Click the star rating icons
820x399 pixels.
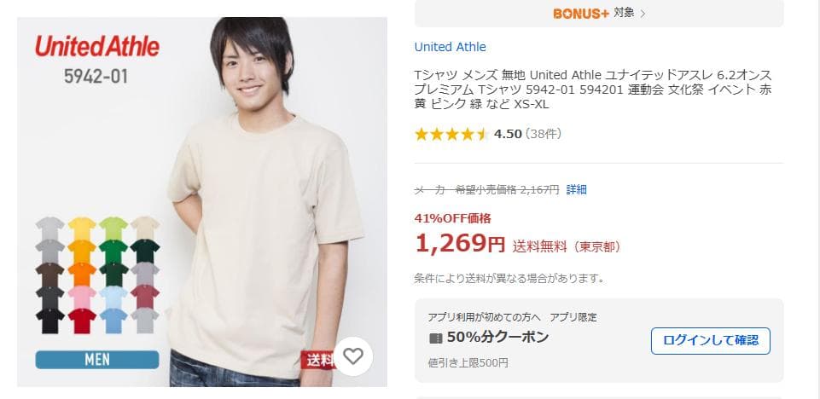[451, 134]
